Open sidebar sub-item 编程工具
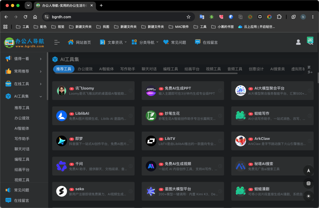This screenshot has width=319, height=208. (x=22, y=159)
